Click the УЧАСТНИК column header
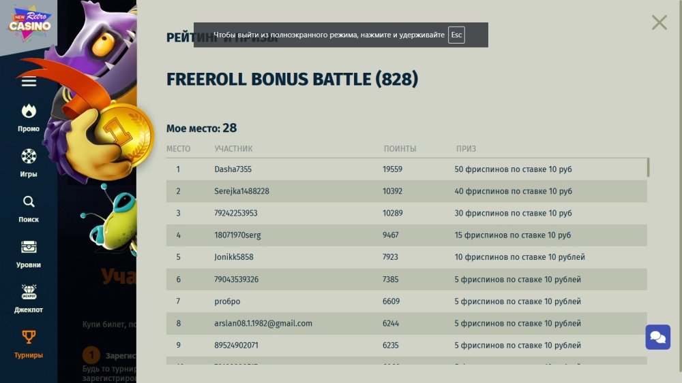The image size is (682, 383). pos(233,149)
